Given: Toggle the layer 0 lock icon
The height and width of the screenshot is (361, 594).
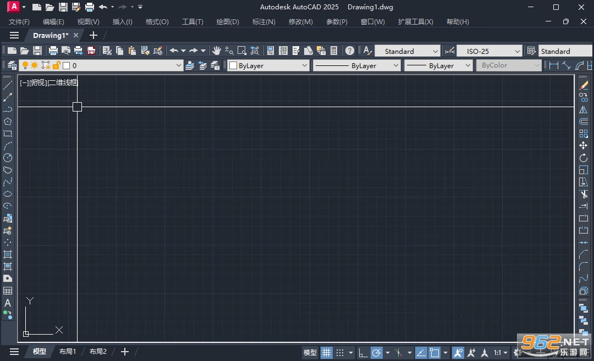Looking at the screenshot, I should pos(56,65).
